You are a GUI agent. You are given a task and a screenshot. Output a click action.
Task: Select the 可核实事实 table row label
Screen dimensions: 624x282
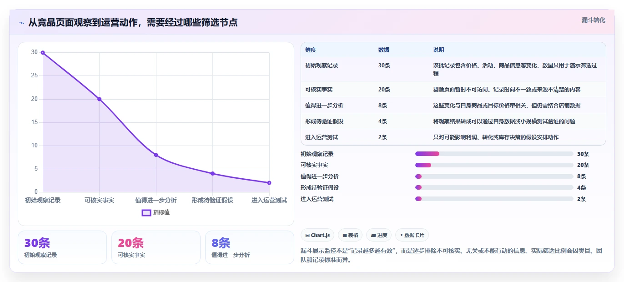tap(319, 89)
